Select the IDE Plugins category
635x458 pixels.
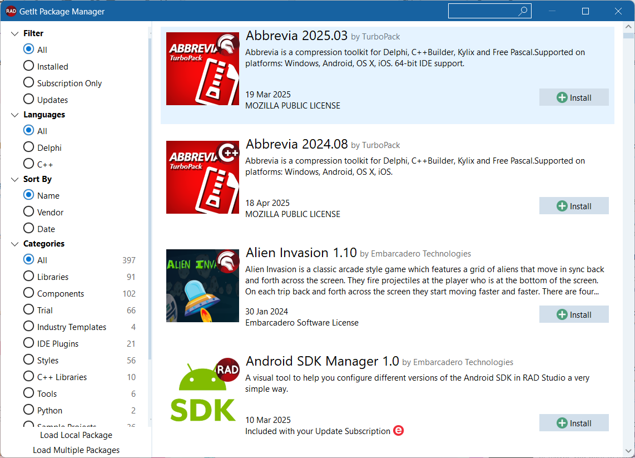coord(29,343)
